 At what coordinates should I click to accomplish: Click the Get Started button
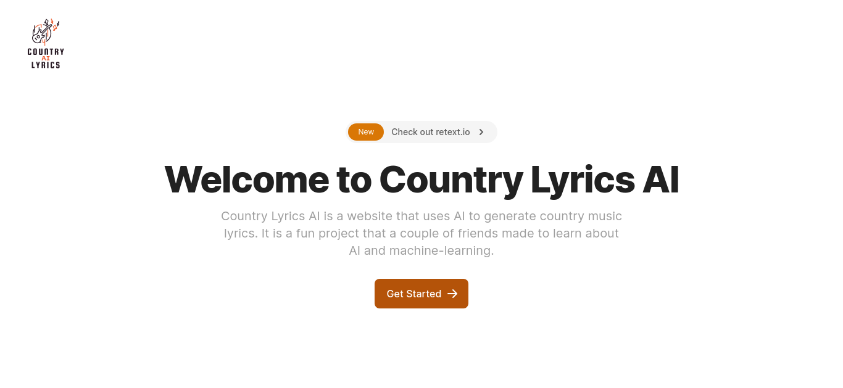pyautogui.click(x=421, y=294)
